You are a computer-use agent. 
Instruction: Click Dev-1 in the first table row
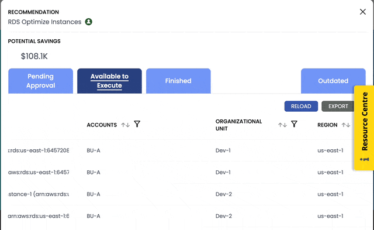223,150
